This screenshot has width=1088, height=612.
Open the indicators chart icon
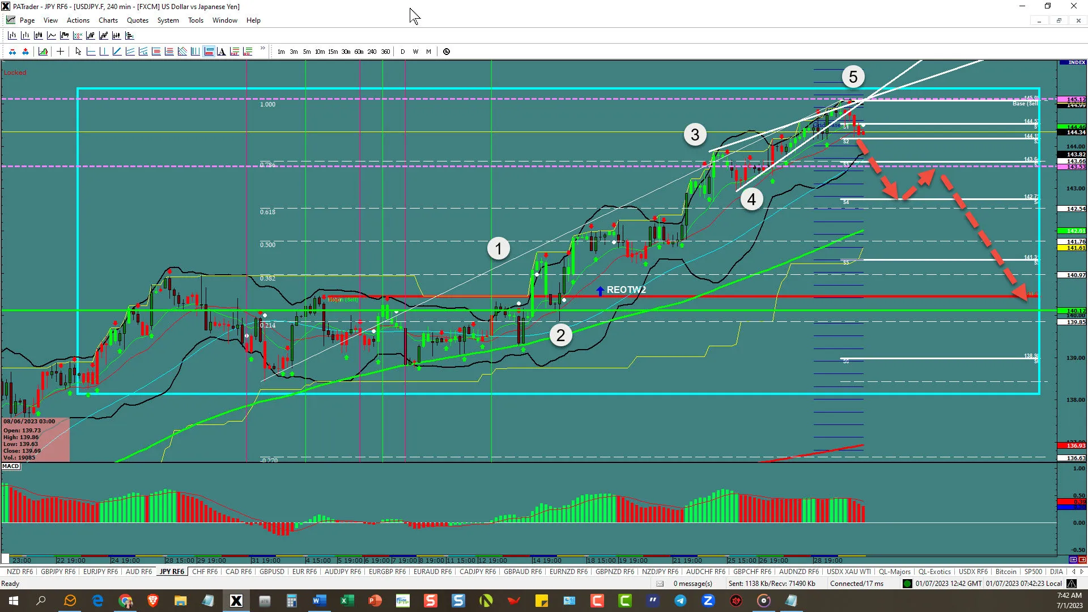(43, 52)
